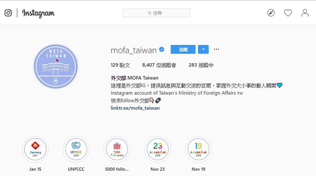Click the 129 貼文 posts count
The width and height of the screenshot is (316, 176).
(120, 65)
